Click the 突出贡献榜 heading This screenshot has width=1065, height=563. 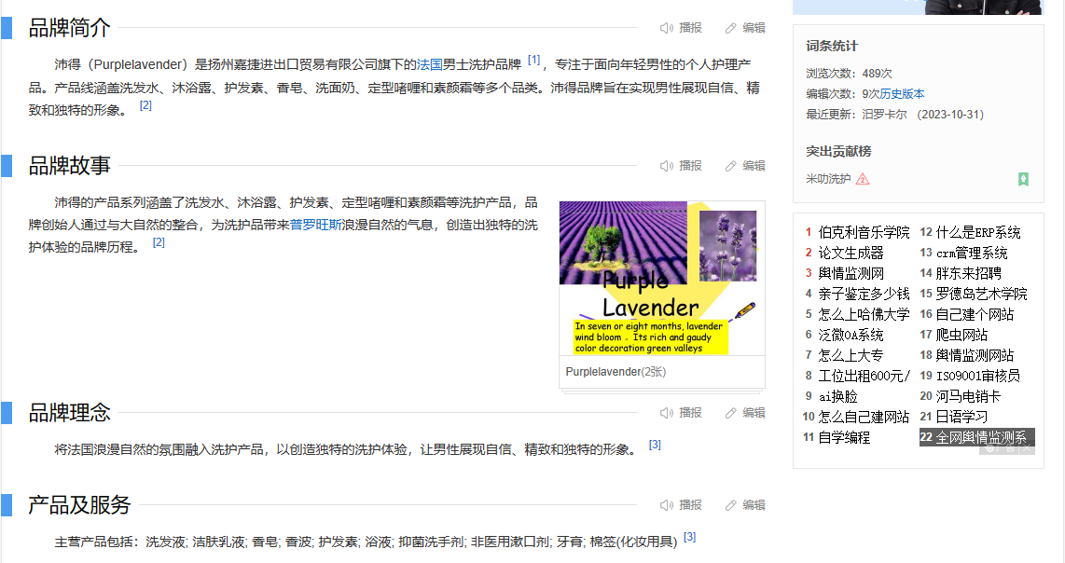838,151
